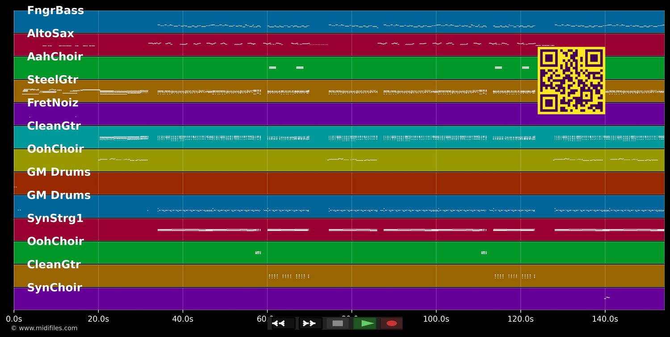This screenshot has width=670, height=337.
Task: Activate the red Record button
Action: [x=391, y=323]
